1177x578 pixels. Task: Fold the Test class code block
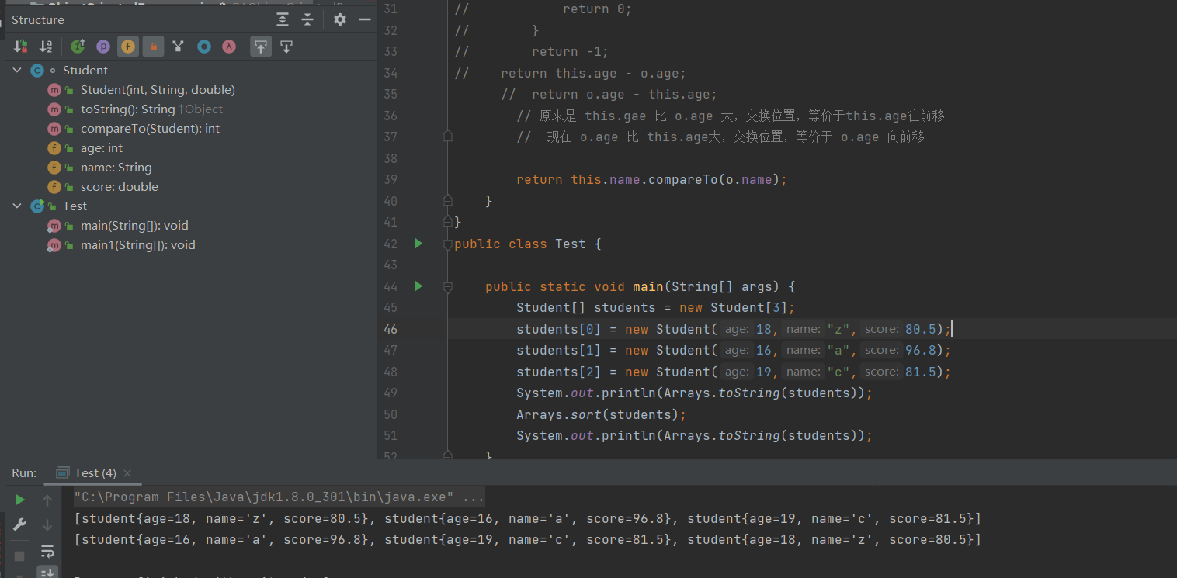pyautogui.click(x=447, y=244)
